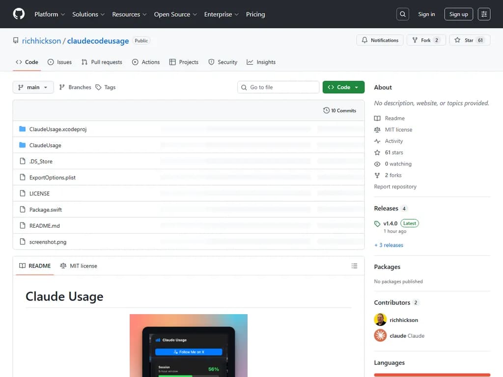Open the Actions tab
503x377 pixels.
click(x=146, y=62)
